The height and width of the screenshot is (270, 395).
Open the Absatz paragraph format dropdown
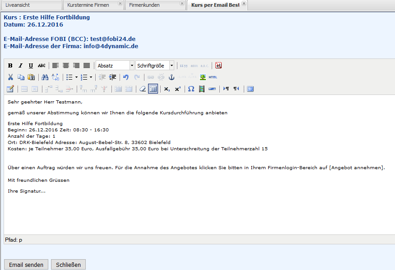[x=115, y=66]
